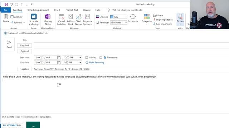Click the green attendee photo thumbnail
The height and width of the screenshot is (128, 229).
click(33, 125)
